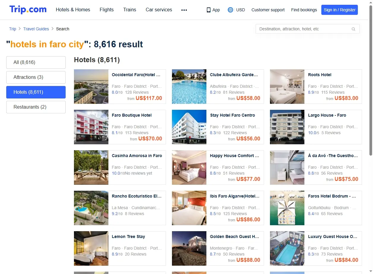Click Sign in / Register button
Viewport: 373px width, 274px height.
339,10
